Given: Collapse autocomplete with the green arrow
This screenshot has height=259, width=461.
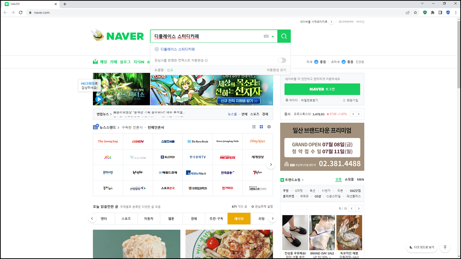Looking at the screenshot, I should (273, 36).
